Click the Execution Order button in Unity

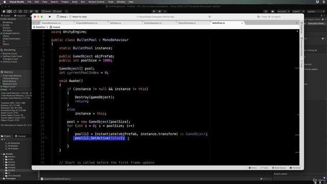[x=316, y=24]
